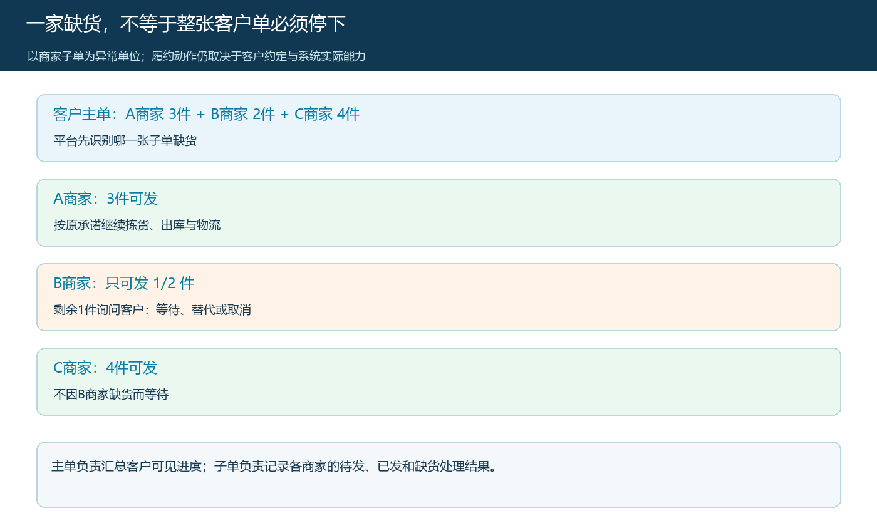Click the green A商家 card
The height and width of the screenshot is (523, 877).
(x=438, y=213)
